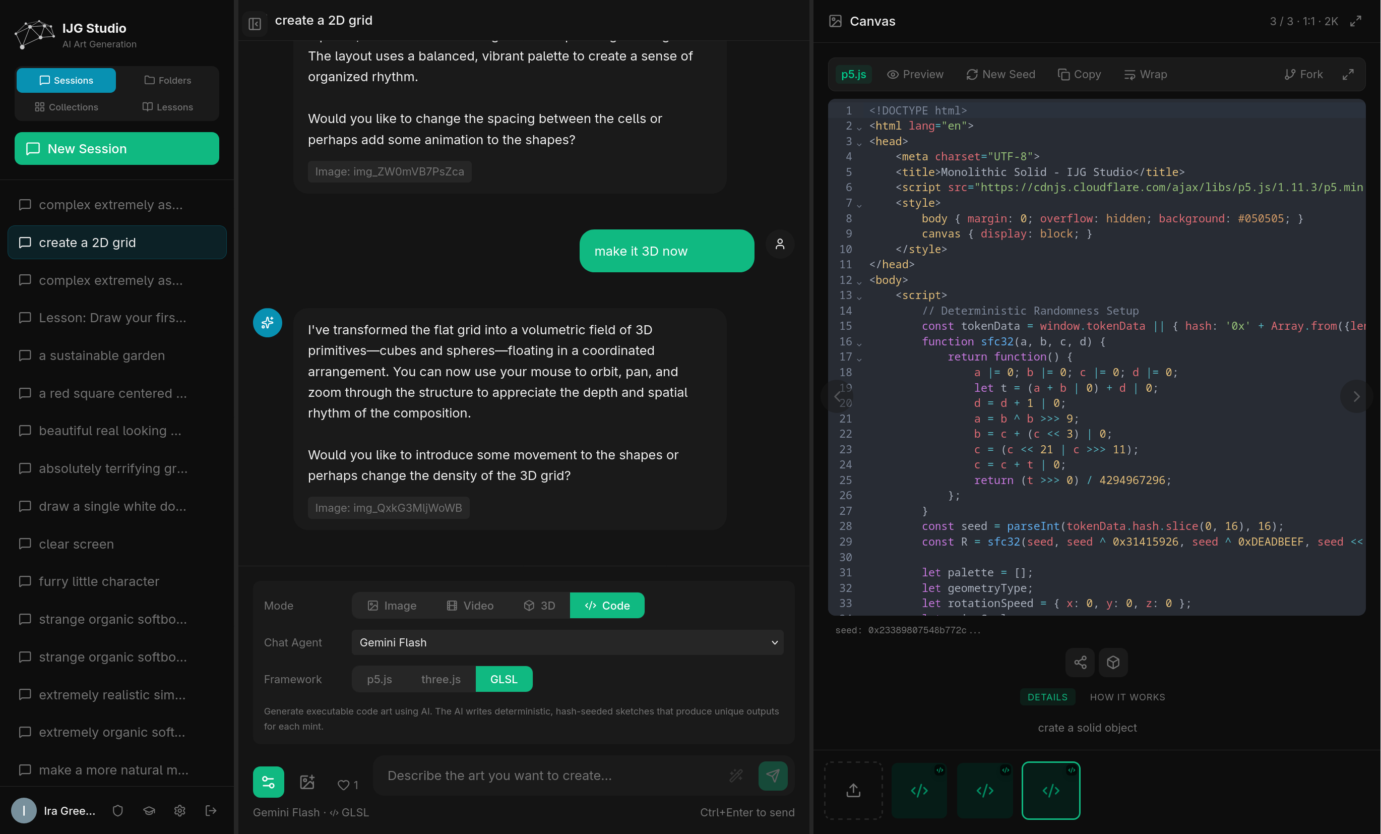The width and height of the screenshot is (1381, 834).
Task: Select Code mode
Action: point(607,606)
